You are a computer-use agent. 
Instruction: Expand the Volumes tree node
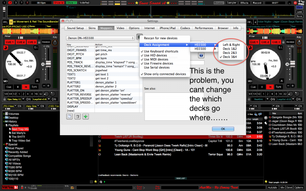pyautogui.click(x=4, y=114)
